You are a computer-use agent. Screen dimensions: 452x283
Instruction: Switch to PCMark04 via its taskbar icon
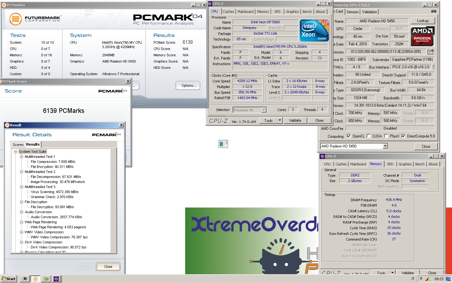35,279
